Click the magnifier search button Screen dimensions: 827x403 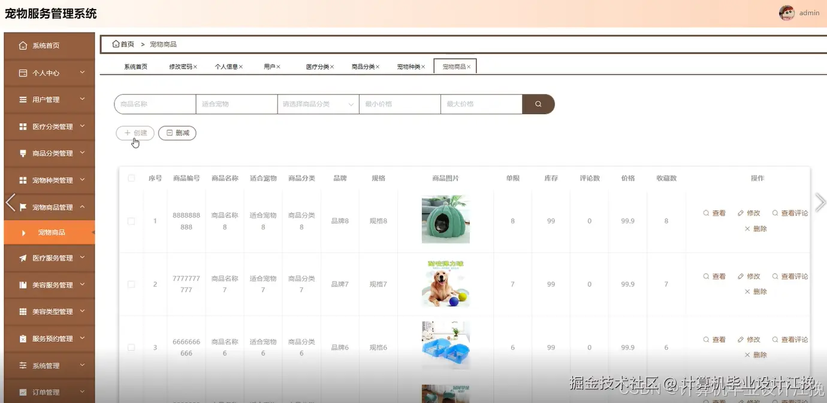[x=538, y=104]
